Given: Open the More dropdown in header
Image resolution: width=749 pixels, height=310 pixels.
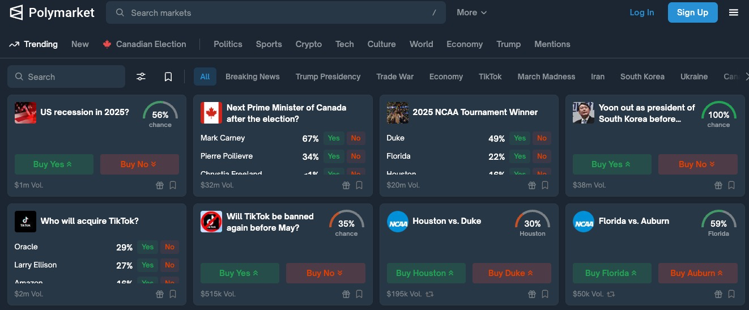Looking at the screenshot, I should click(471, 12).
